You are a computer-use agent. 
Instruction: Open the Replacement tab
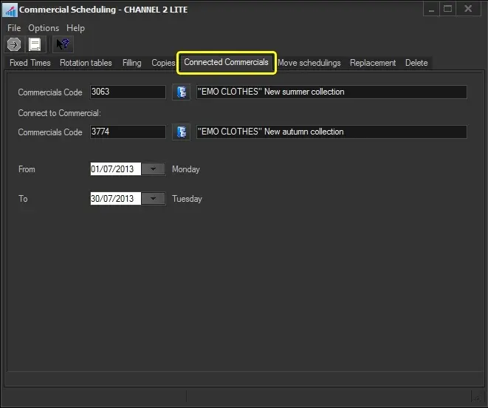(373, 63)
